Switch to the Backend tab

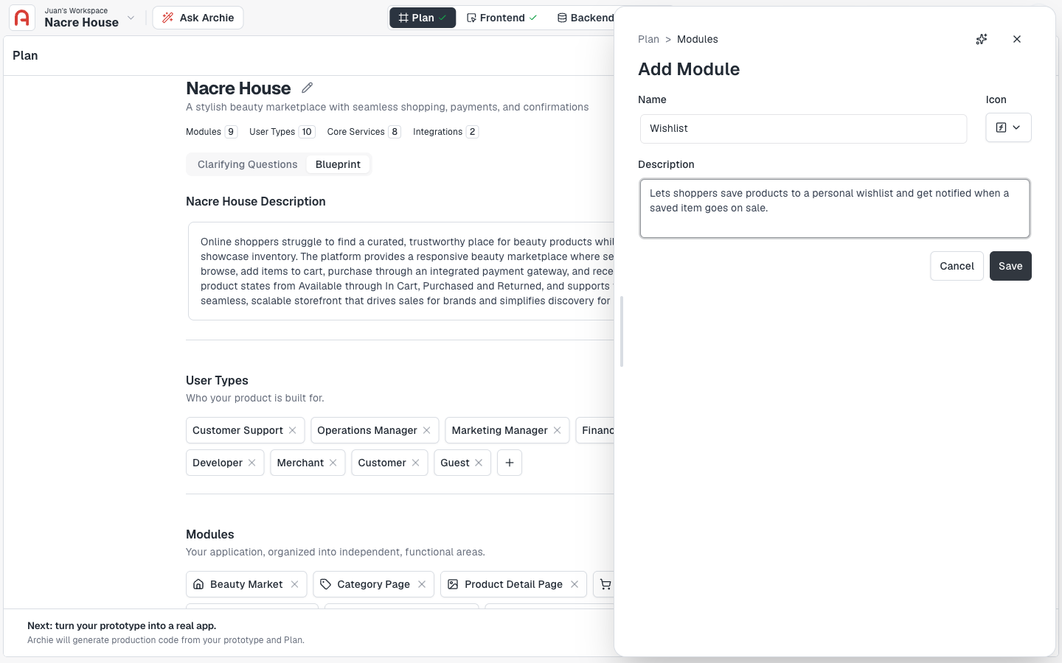point(586,18)
